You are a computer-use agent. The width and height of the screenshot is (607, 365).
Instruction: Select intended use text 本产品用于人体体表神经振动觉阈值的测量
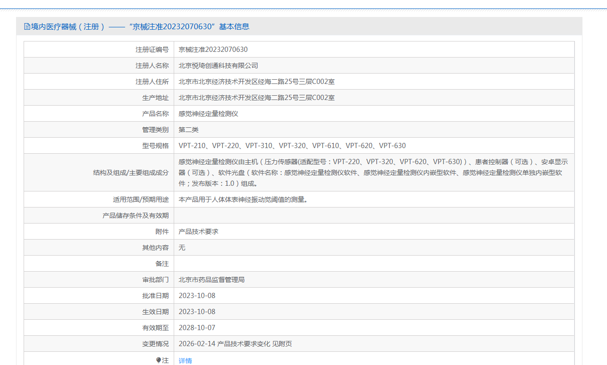point(243,199)
